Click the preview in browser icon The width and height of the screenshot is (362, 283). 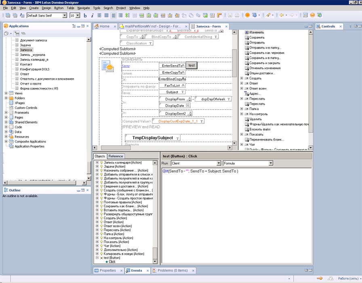[254, 15]
